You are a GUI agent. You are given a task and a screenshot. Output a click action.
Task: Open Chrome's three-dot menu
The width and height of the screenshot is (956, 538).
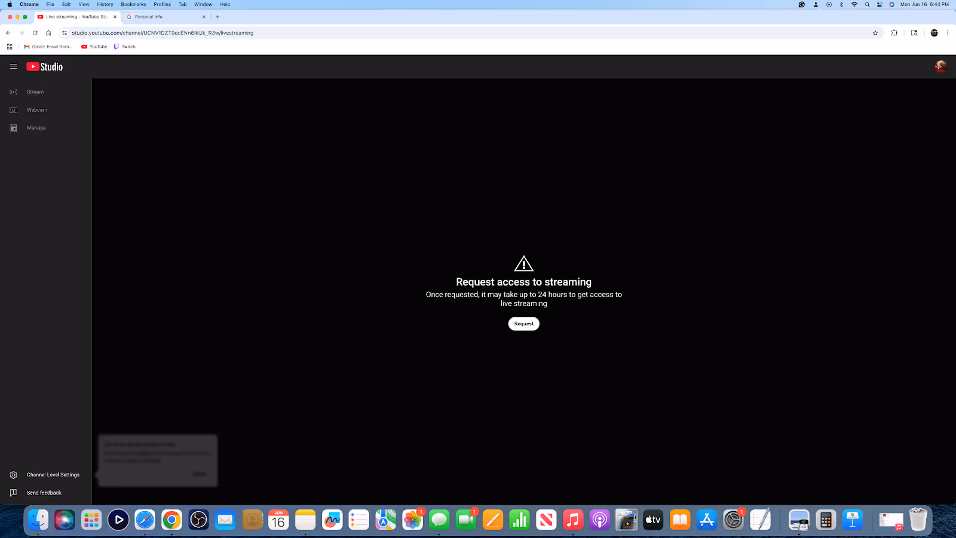click(948, 33)
